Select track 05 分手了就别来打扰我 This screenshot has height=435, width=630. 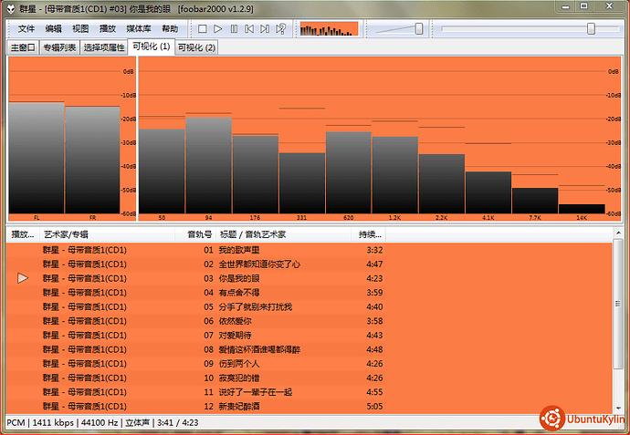309,306
